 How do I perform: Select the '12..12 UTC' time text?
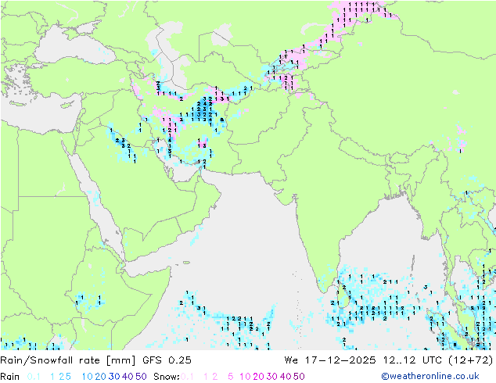(412, 360)
